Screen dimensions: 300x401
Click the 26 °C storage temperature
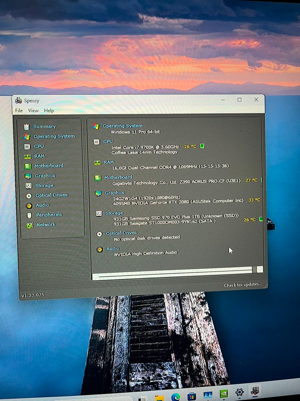click(250, 220)
